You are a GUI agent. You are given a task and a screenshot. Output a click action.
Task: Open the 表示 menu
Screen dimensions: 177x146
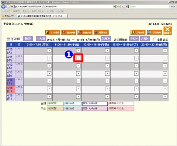(26, 11)
